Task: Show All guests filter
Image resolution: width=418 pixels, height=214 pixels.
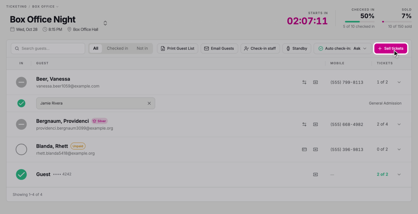Action: coord(96,48)
